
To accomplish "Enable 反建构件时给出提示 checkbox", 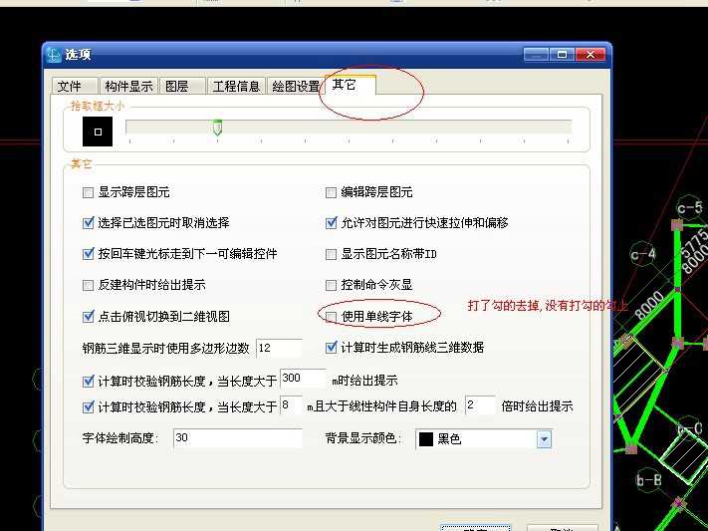I will coord(88,285).
